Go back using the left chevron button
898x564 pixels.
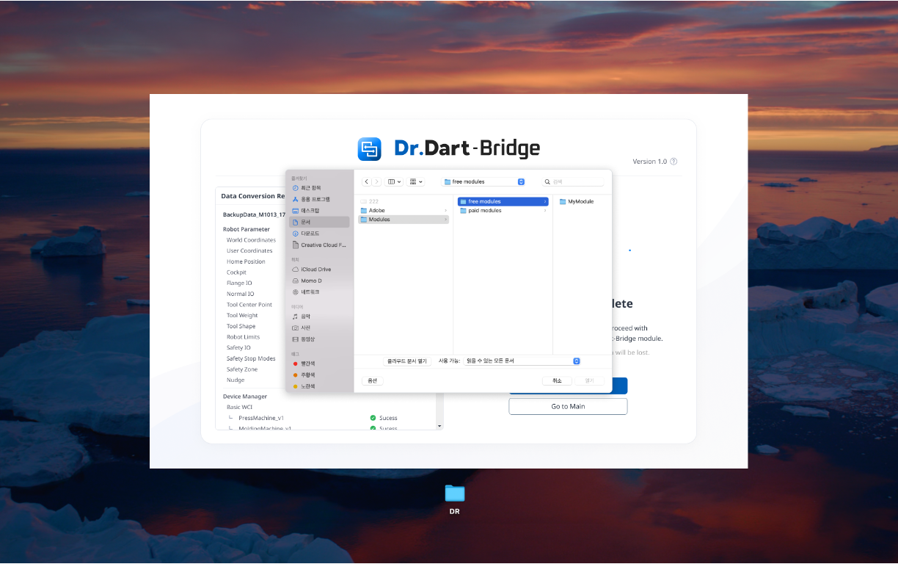point(367,181)
